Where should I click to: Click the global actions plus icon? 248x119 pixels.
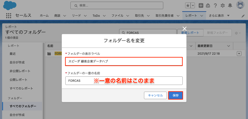[x=201, y=6]
